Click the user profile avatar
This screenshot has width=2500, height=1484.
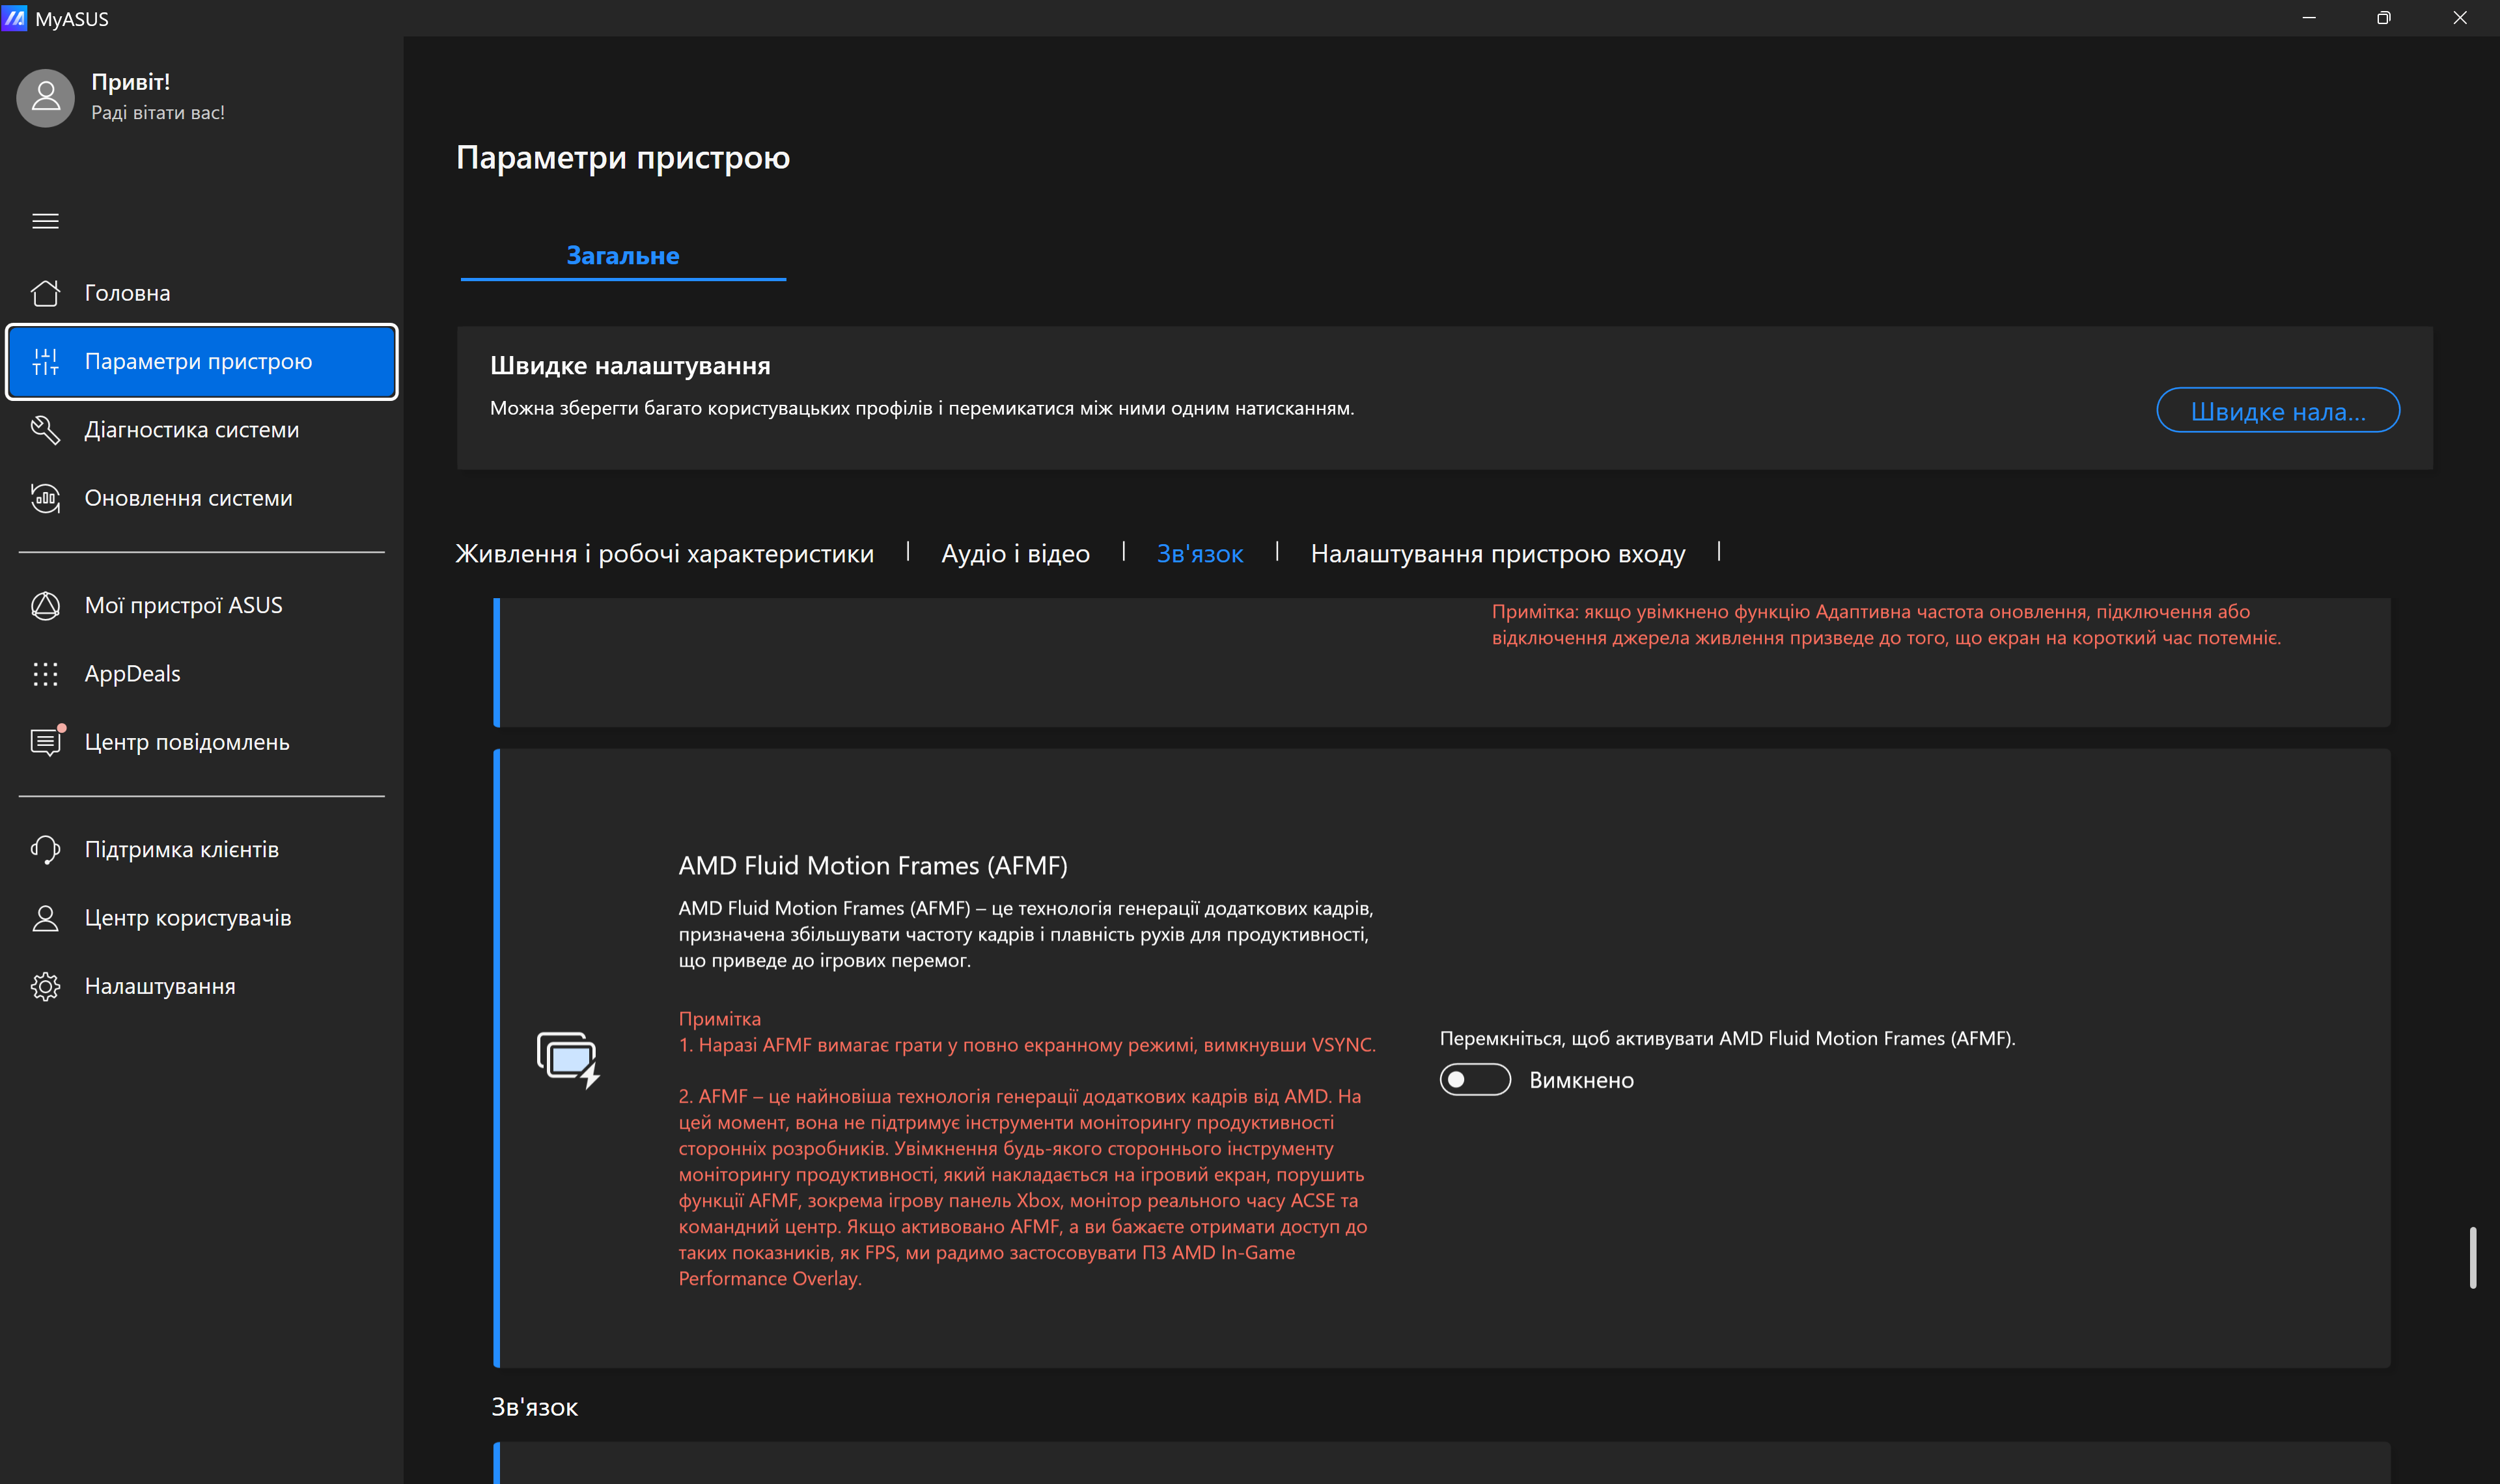point(45,98)
